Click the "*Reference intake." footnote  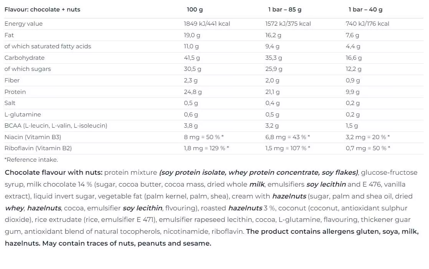[x=31, y=160]
